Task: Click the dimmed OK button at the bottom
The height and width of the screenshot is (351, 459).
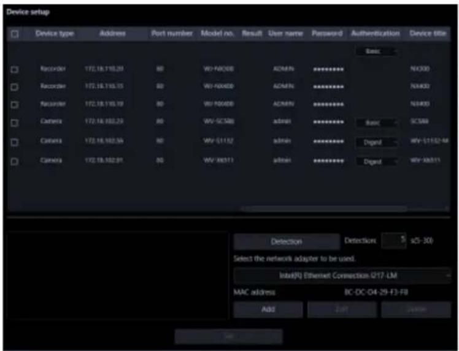Action: [229, 337]
